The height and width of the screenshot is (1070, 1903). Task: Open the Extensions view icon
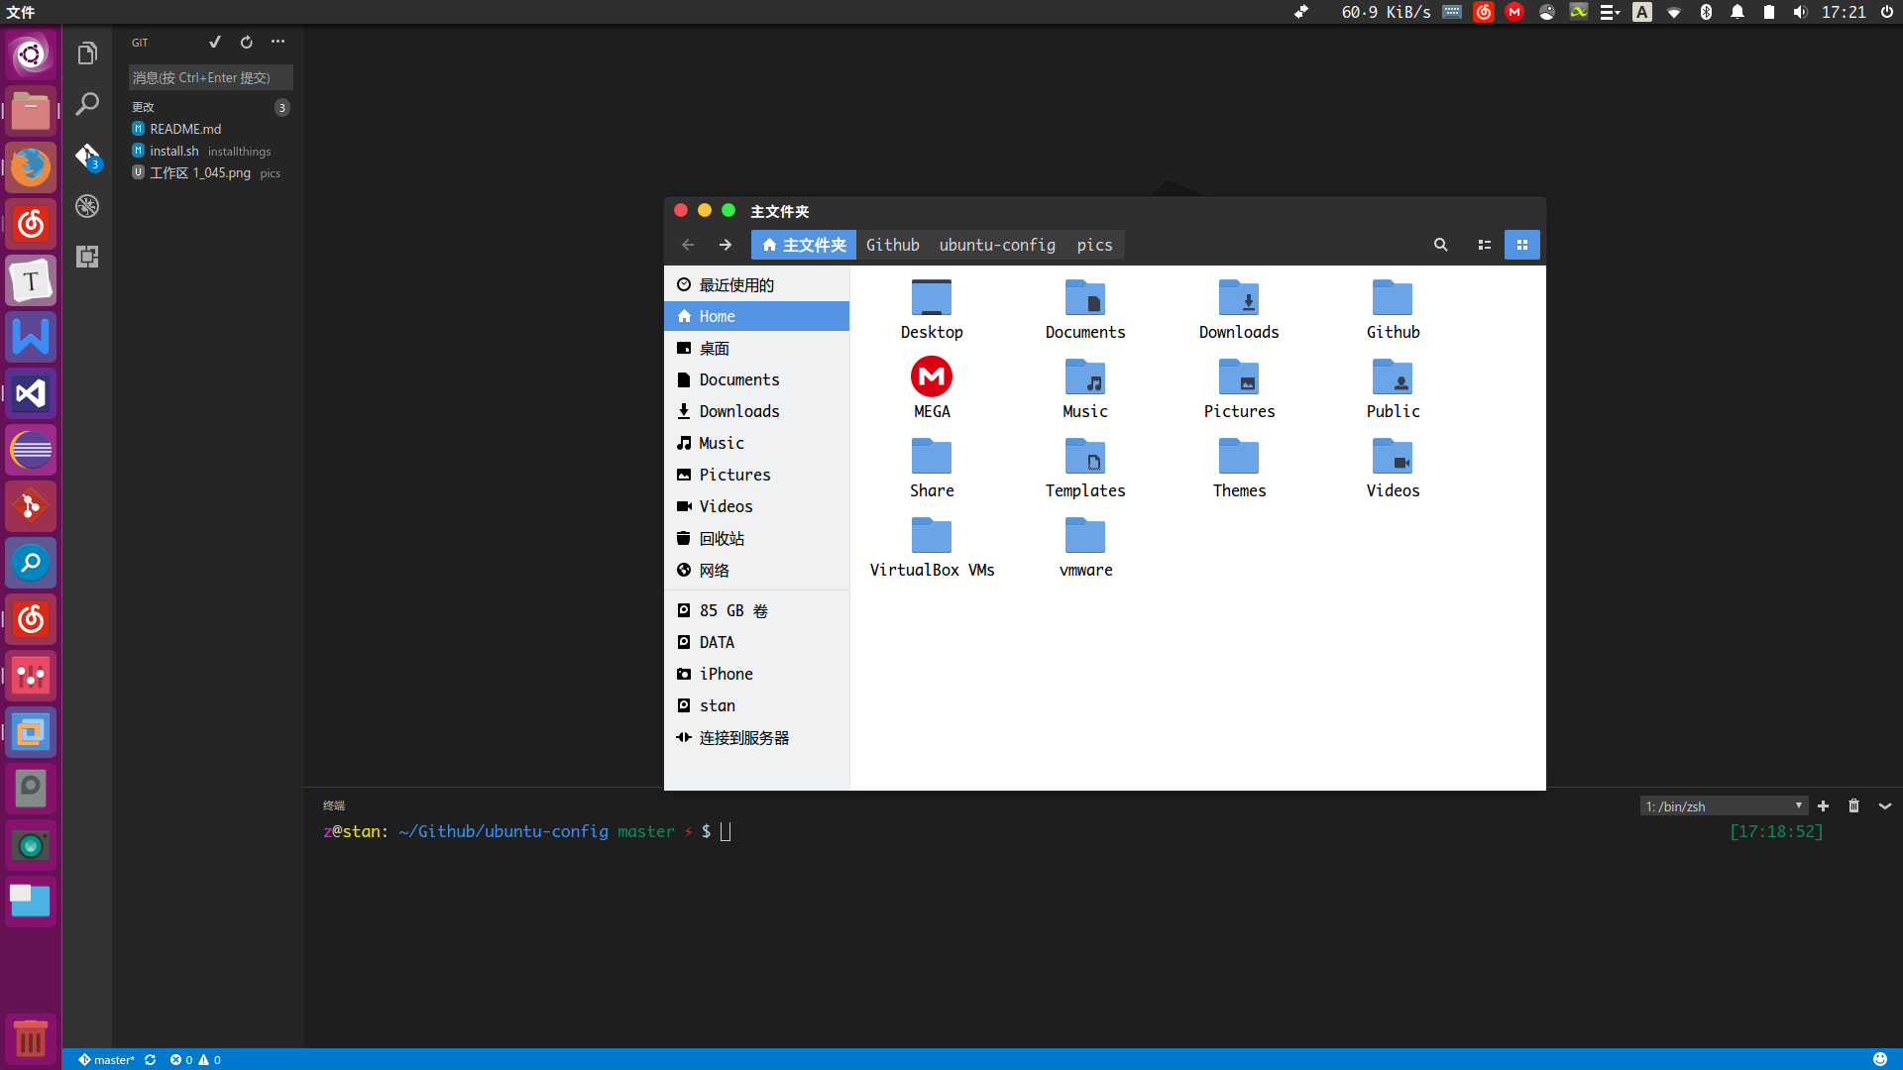pyautogui.click(x=87, y=257)
